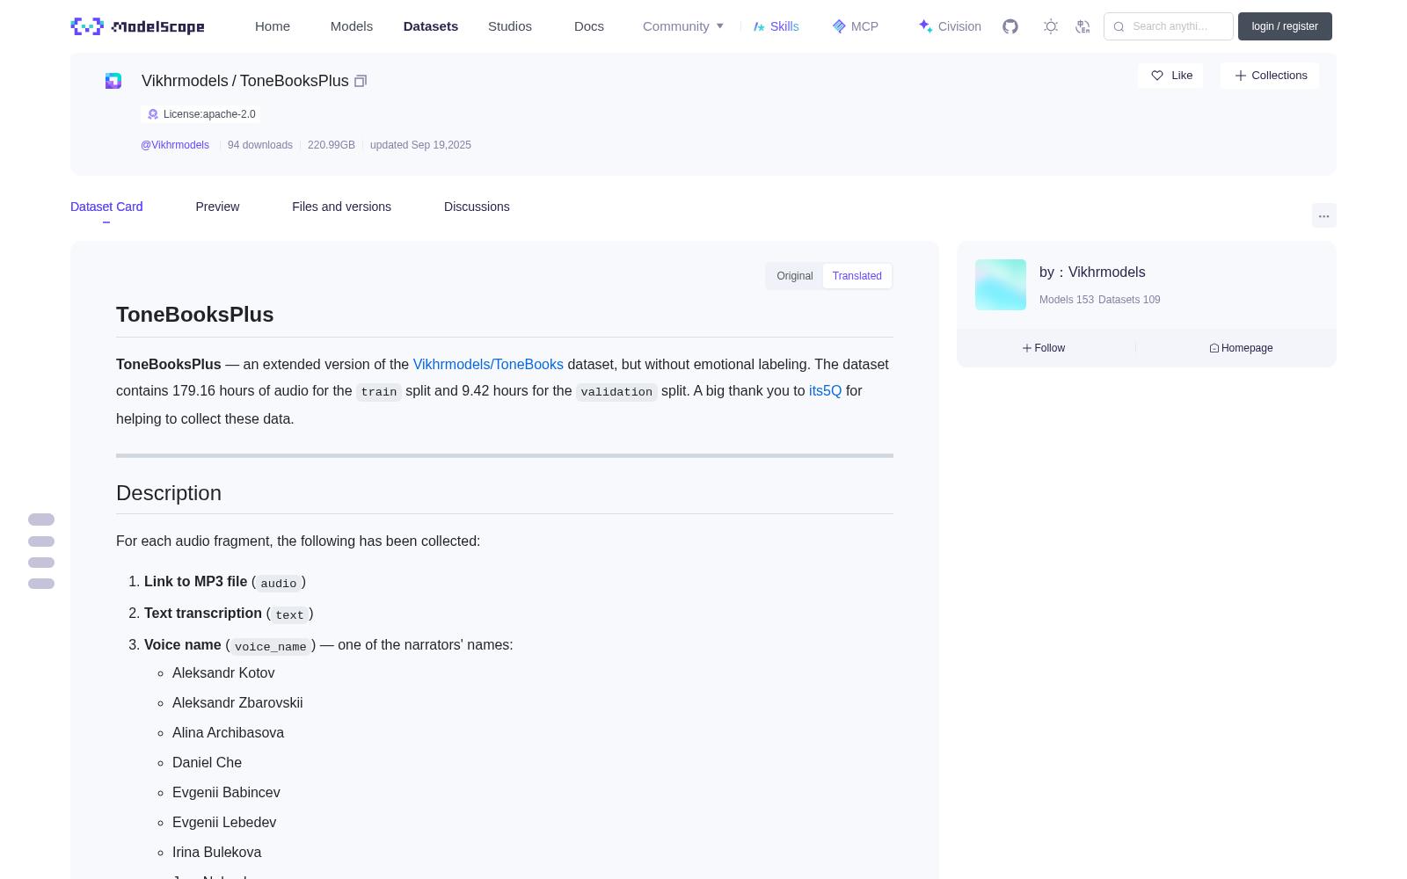Open the Docs page

589,26
